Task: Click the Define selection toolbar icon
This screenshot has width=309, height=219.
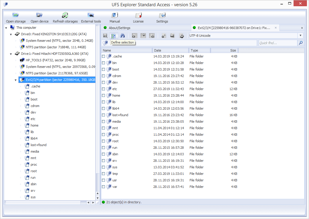Action: point(113,36)
